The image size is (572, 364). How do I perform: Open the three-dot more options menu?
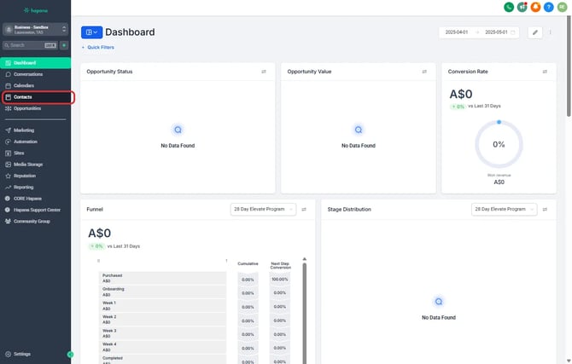click(551, 32)
